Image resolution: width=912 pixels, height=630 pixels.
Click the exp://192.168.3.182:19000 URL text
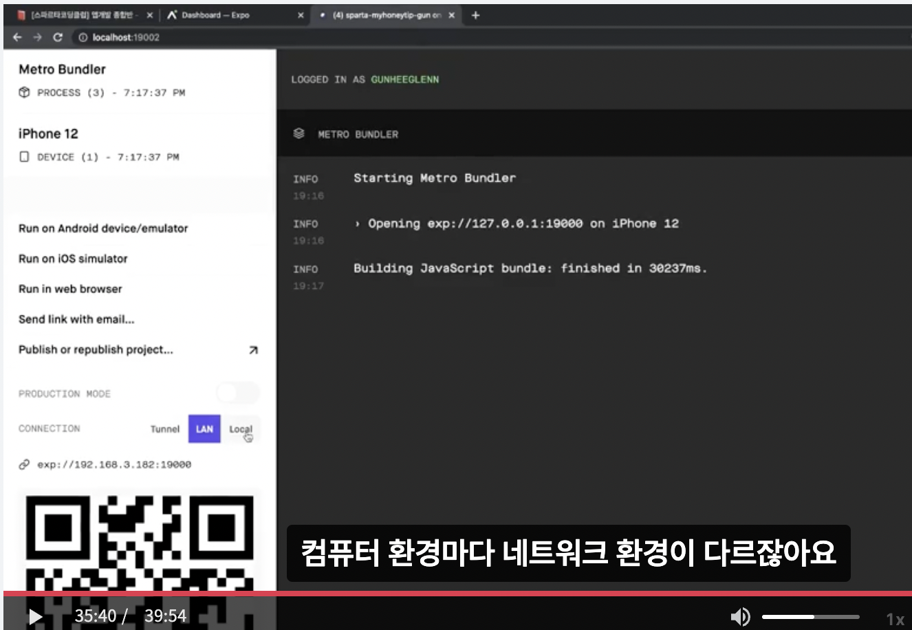114,464
